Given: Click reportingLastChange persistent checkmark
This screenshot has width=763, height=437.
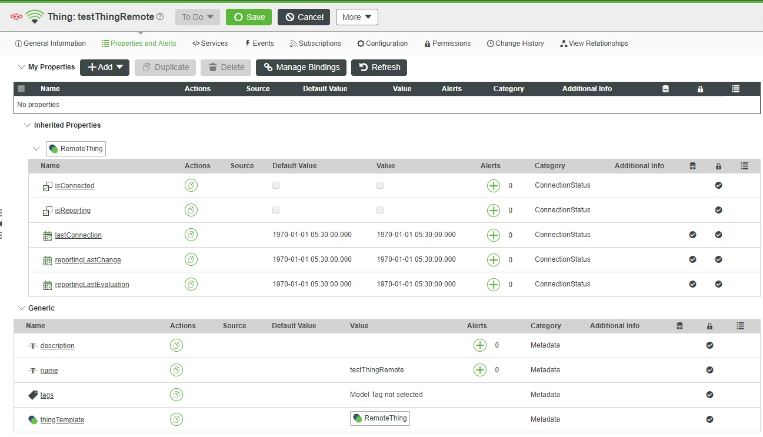Looking at the screenshot, I should coord(692,259).
